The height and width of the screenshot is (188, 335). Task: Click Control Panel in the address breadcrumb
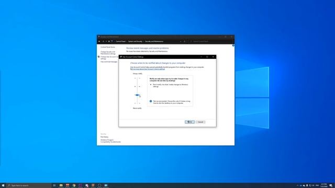(121, 41)
